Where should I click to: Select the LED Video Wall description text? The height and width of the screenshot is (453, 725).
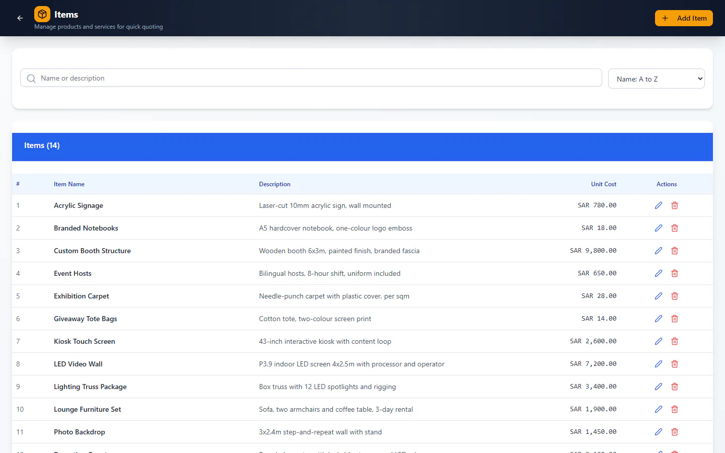tap(351, 364)
